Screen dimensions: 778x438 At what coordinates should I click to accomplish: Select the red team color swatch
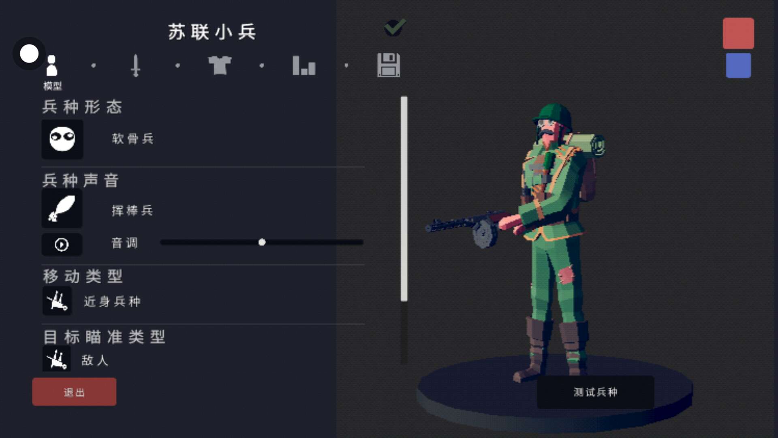tap(738, 33)
